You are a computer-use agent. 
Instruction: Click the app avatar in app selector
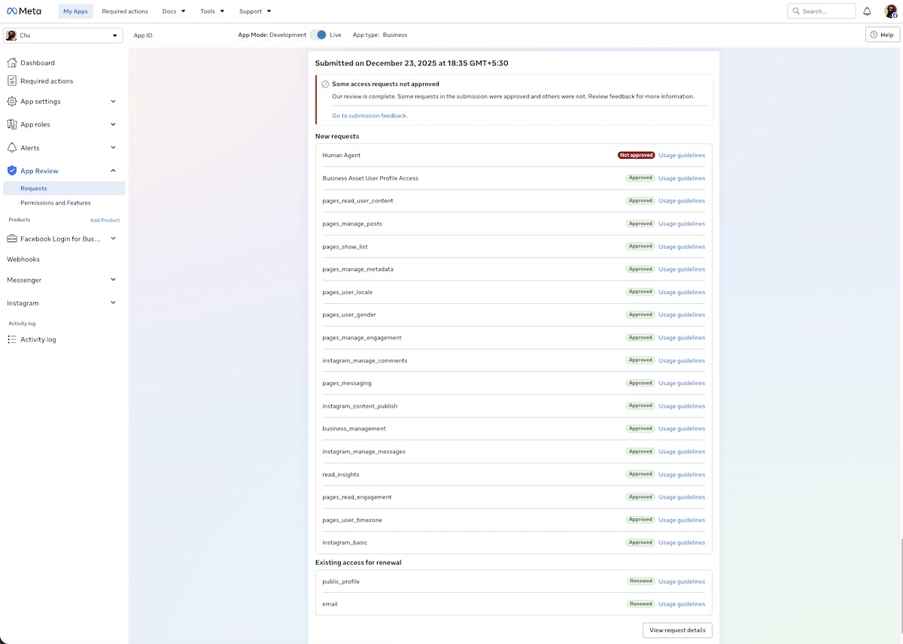(x=11, y=35)
